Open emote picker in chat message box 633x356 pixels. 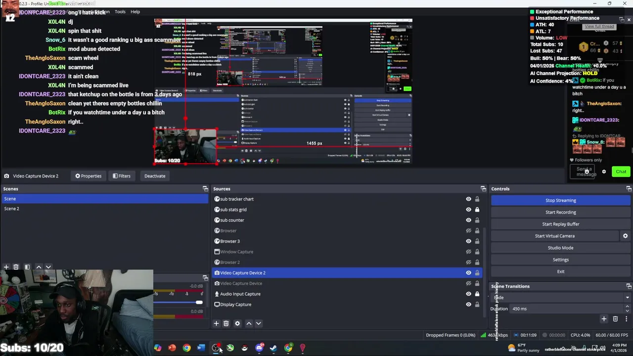coord(587,171)
